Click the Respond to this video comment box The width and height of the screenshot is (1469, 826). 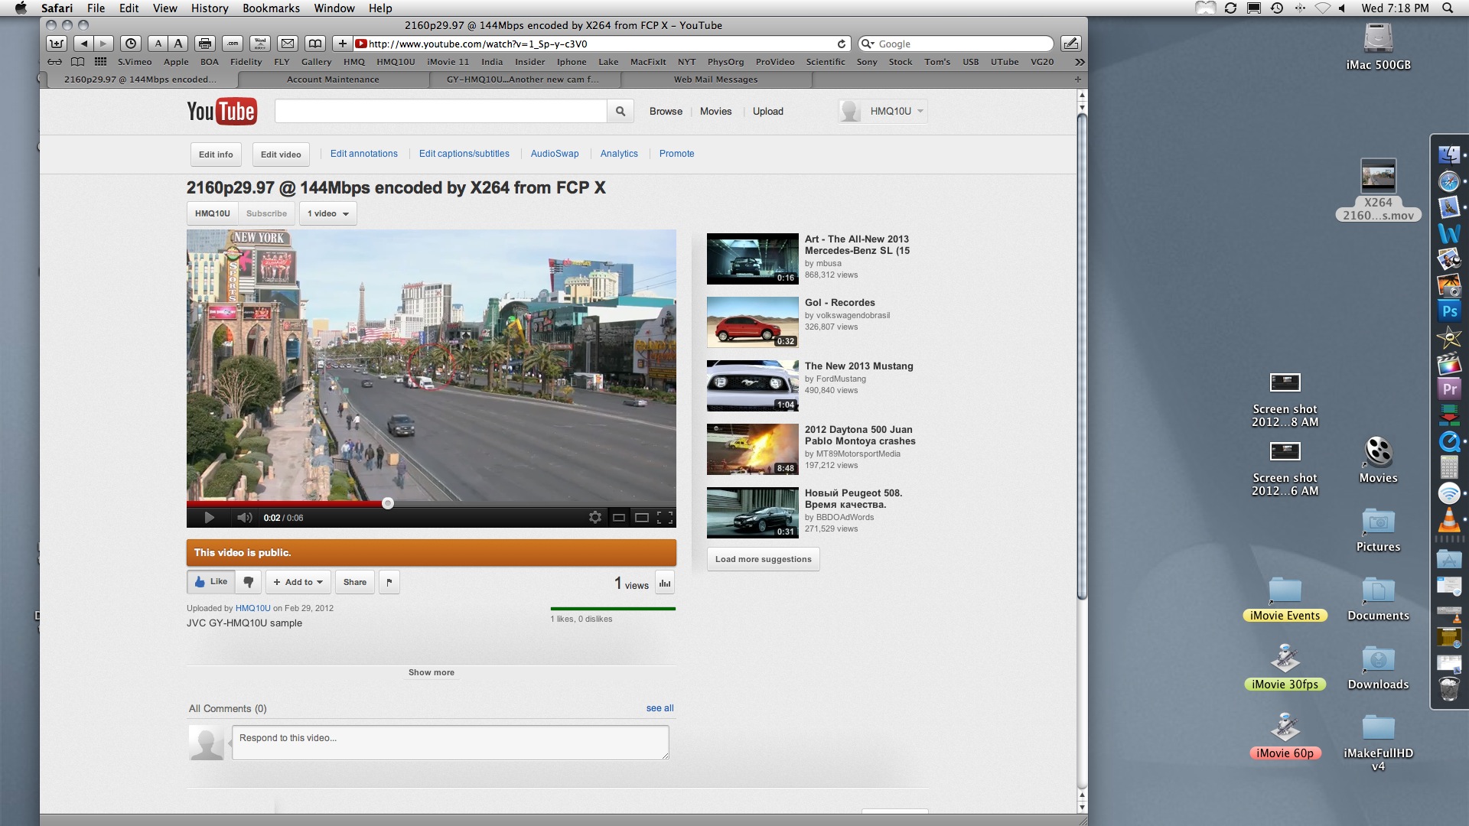coord(451,743)
